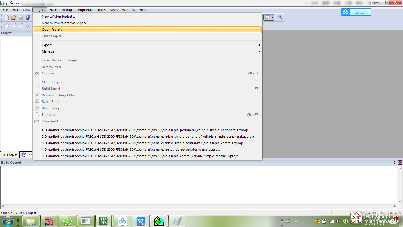
Task: Click the Paint palette taskbar icon
Action: [177, 221]
